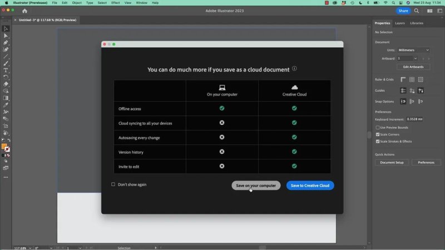Click the Preferences quick action button
This screenshot has width=445, height=250.
point(426,162)
